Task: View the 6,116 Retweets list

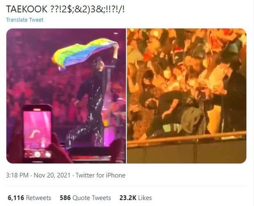Action: [29, 198]
